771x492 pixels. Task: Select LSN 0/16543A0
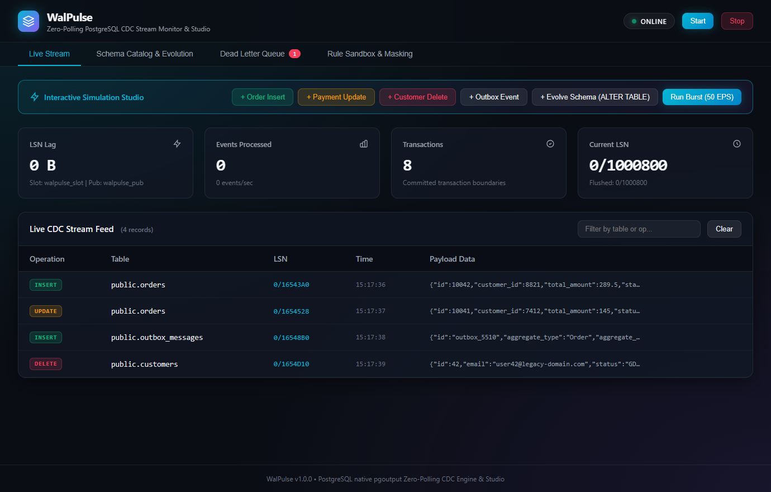pos(291,285)
